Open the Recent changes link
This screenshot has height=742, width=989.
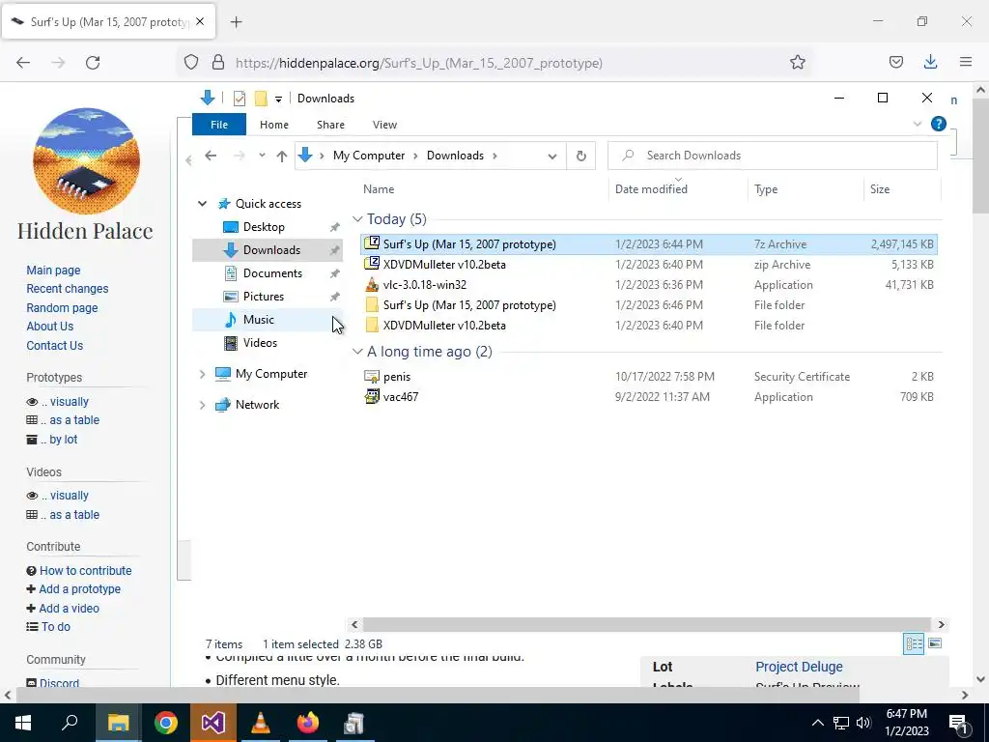point(67,289)
